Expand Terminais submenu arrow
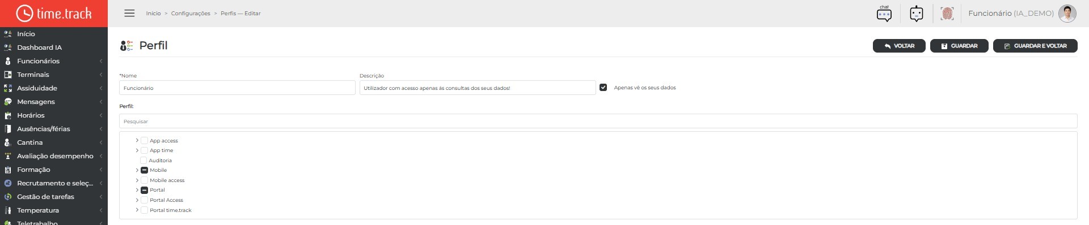 point(101,75)
